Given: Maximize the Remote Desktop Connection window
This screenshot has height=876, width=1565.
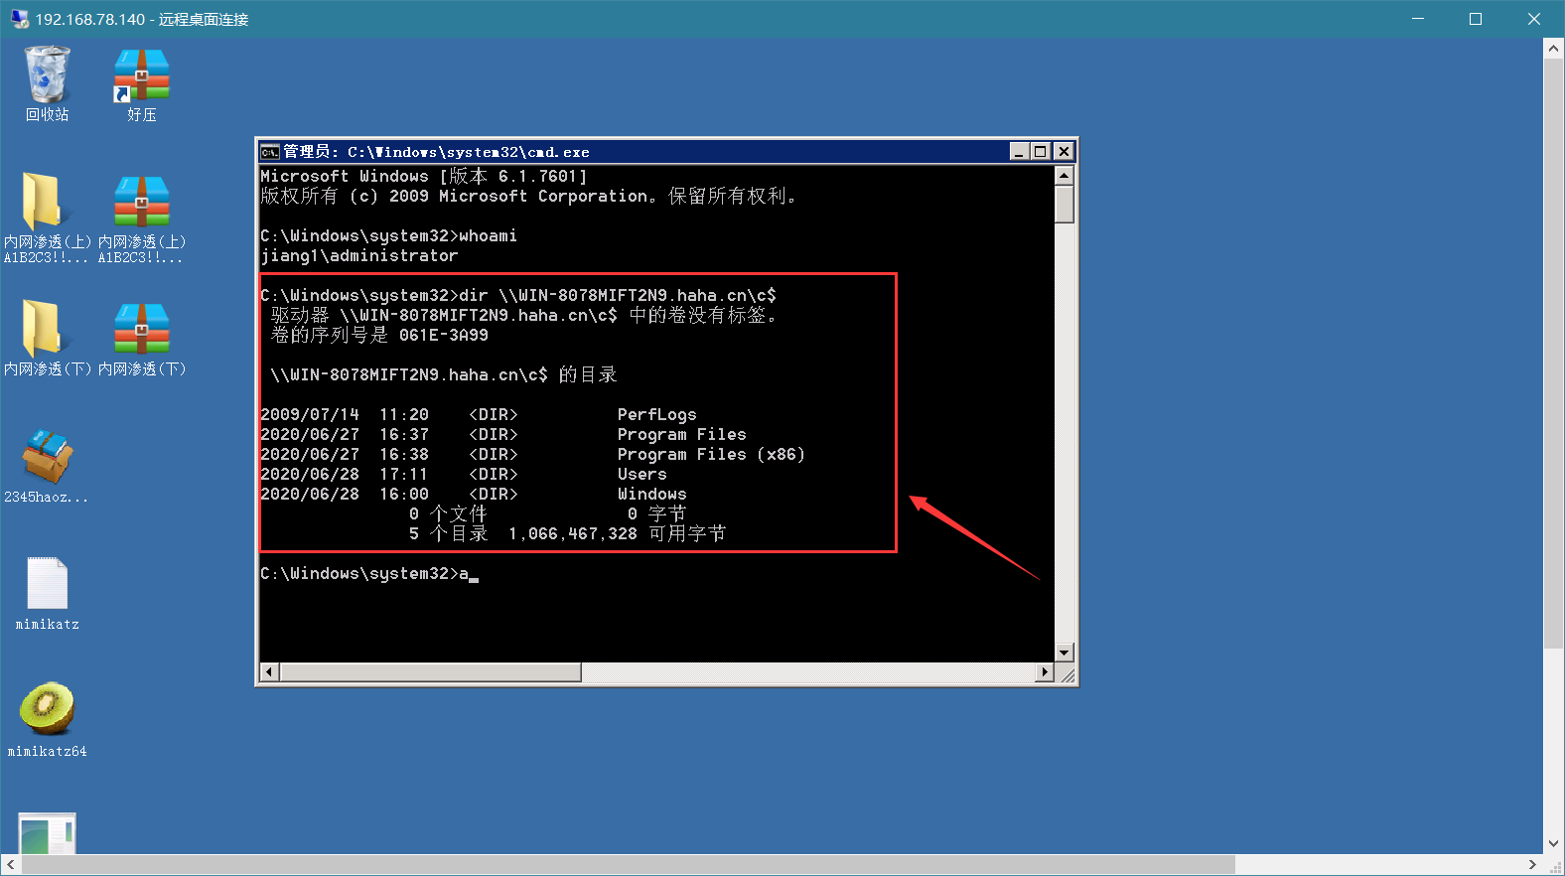Looking at the screenshot, I should coord(1476,19).
